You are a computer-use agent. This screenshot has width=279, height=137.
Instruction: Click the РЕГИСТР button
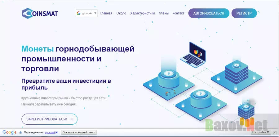(x=244, y=13)
